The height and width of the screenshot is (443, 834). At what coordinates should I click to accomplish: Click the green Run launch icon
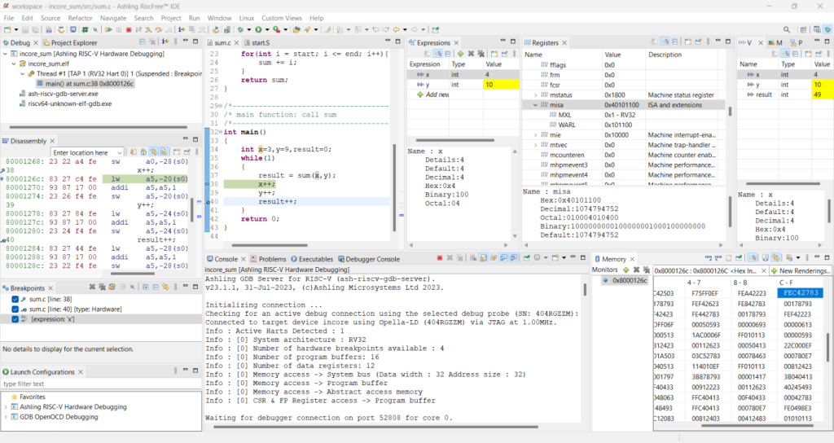258,30
